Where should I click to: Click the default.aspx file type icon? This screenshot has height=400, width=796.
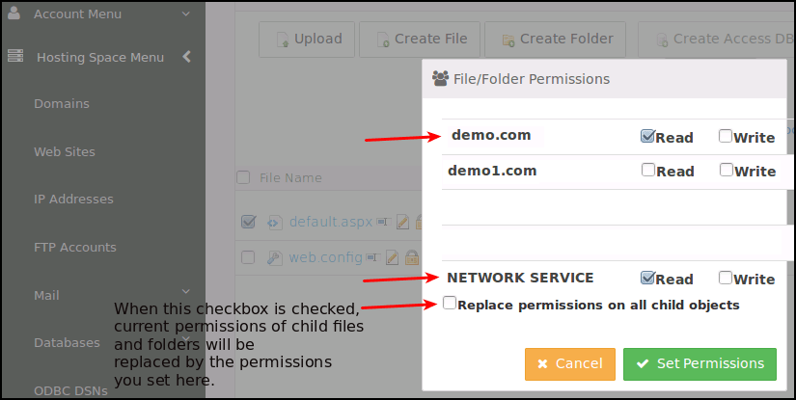tap(273, 223)
